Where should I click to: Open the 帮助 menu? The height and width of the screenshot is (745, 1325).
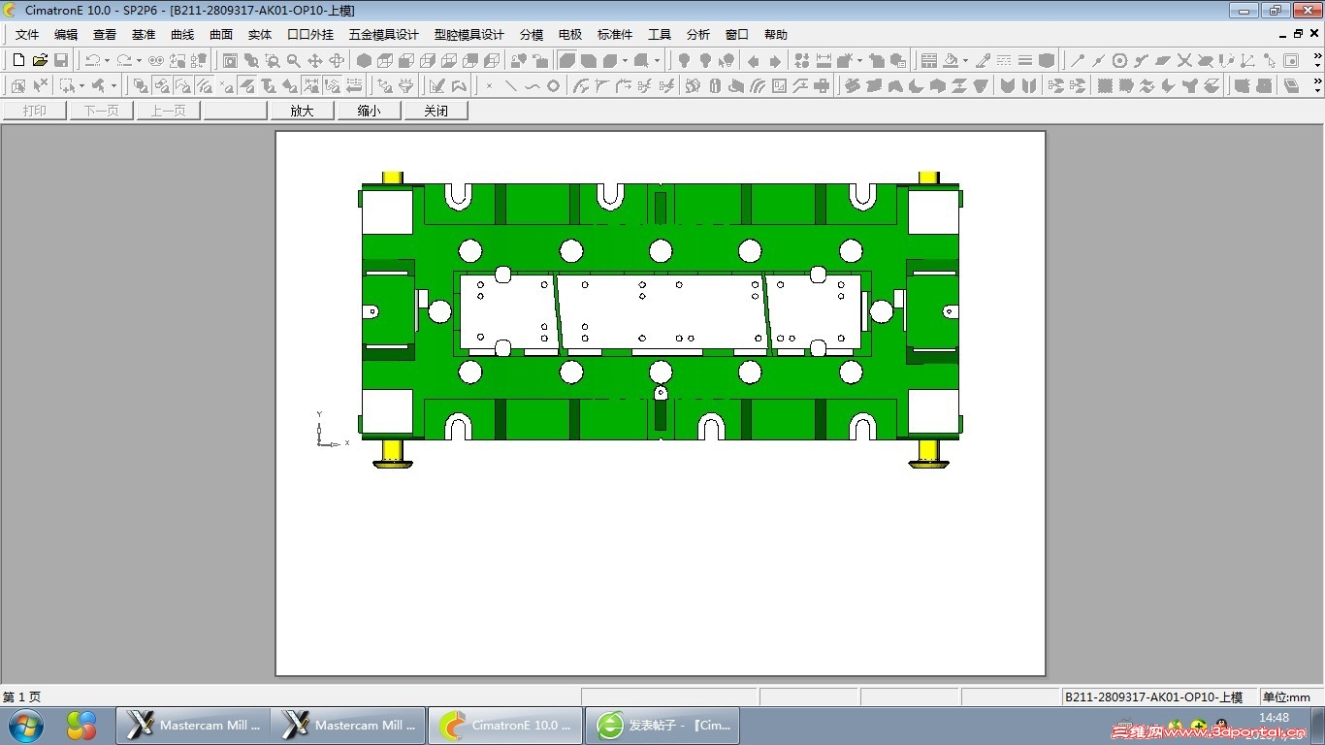coord(776,35)
